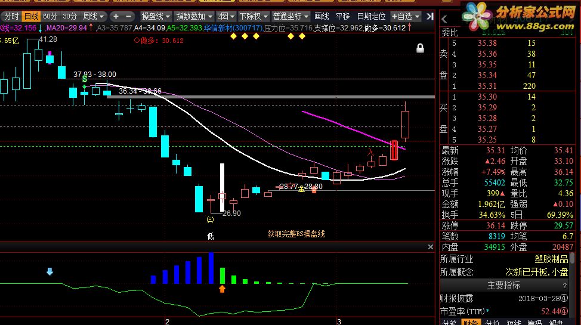This screenshot has height=325, width=581.
Task: Click the circled ㈢ marker below 26.90
Action: coord(210,220)
